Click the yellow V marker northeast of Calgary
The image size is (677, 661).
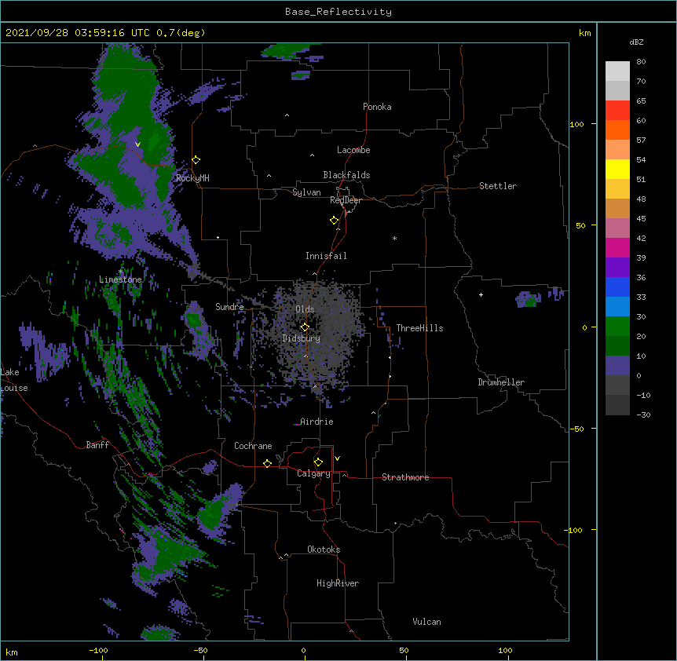[337, 458]
